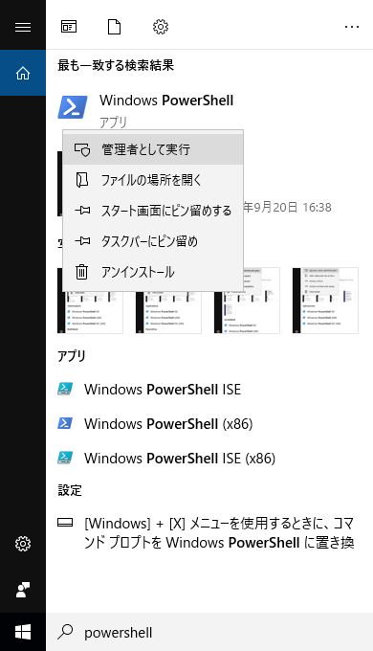The image size is (373, 651).
Task: Open Settings gear in the left sidebar
Action: coord(23,544)
